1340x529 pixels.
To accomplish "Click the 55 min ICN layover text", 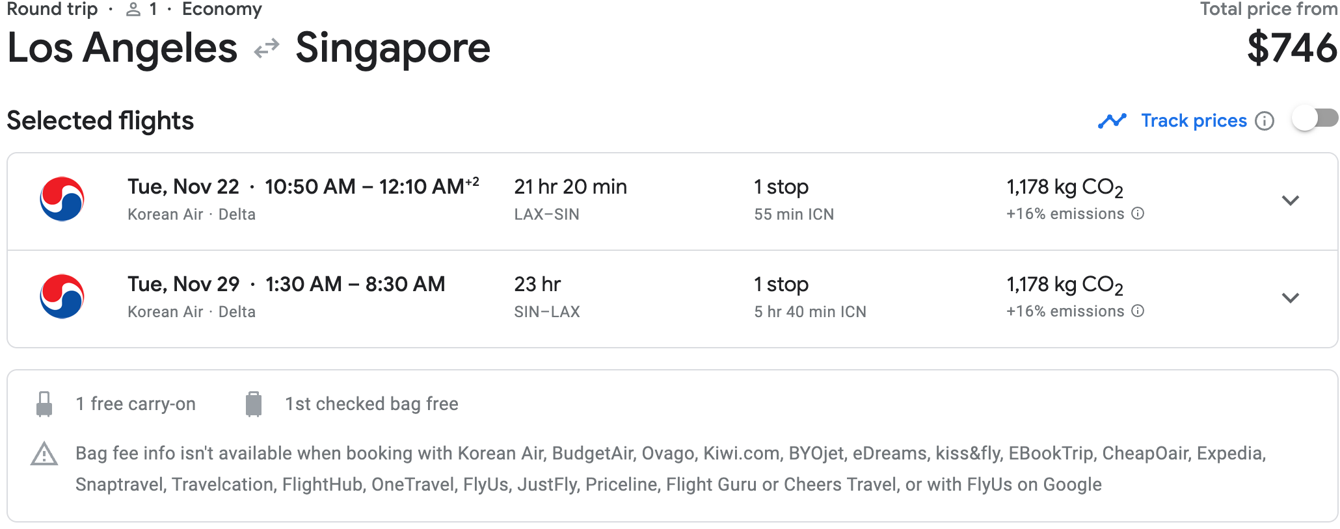I will [794, 214].
